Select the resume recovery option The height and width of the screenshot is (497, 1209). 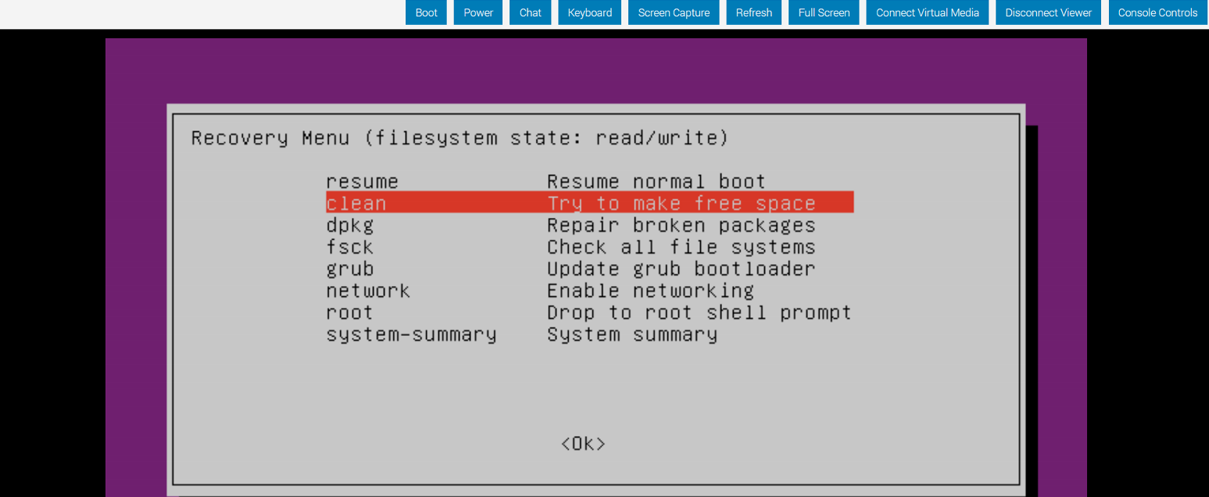tap(363, 181)
